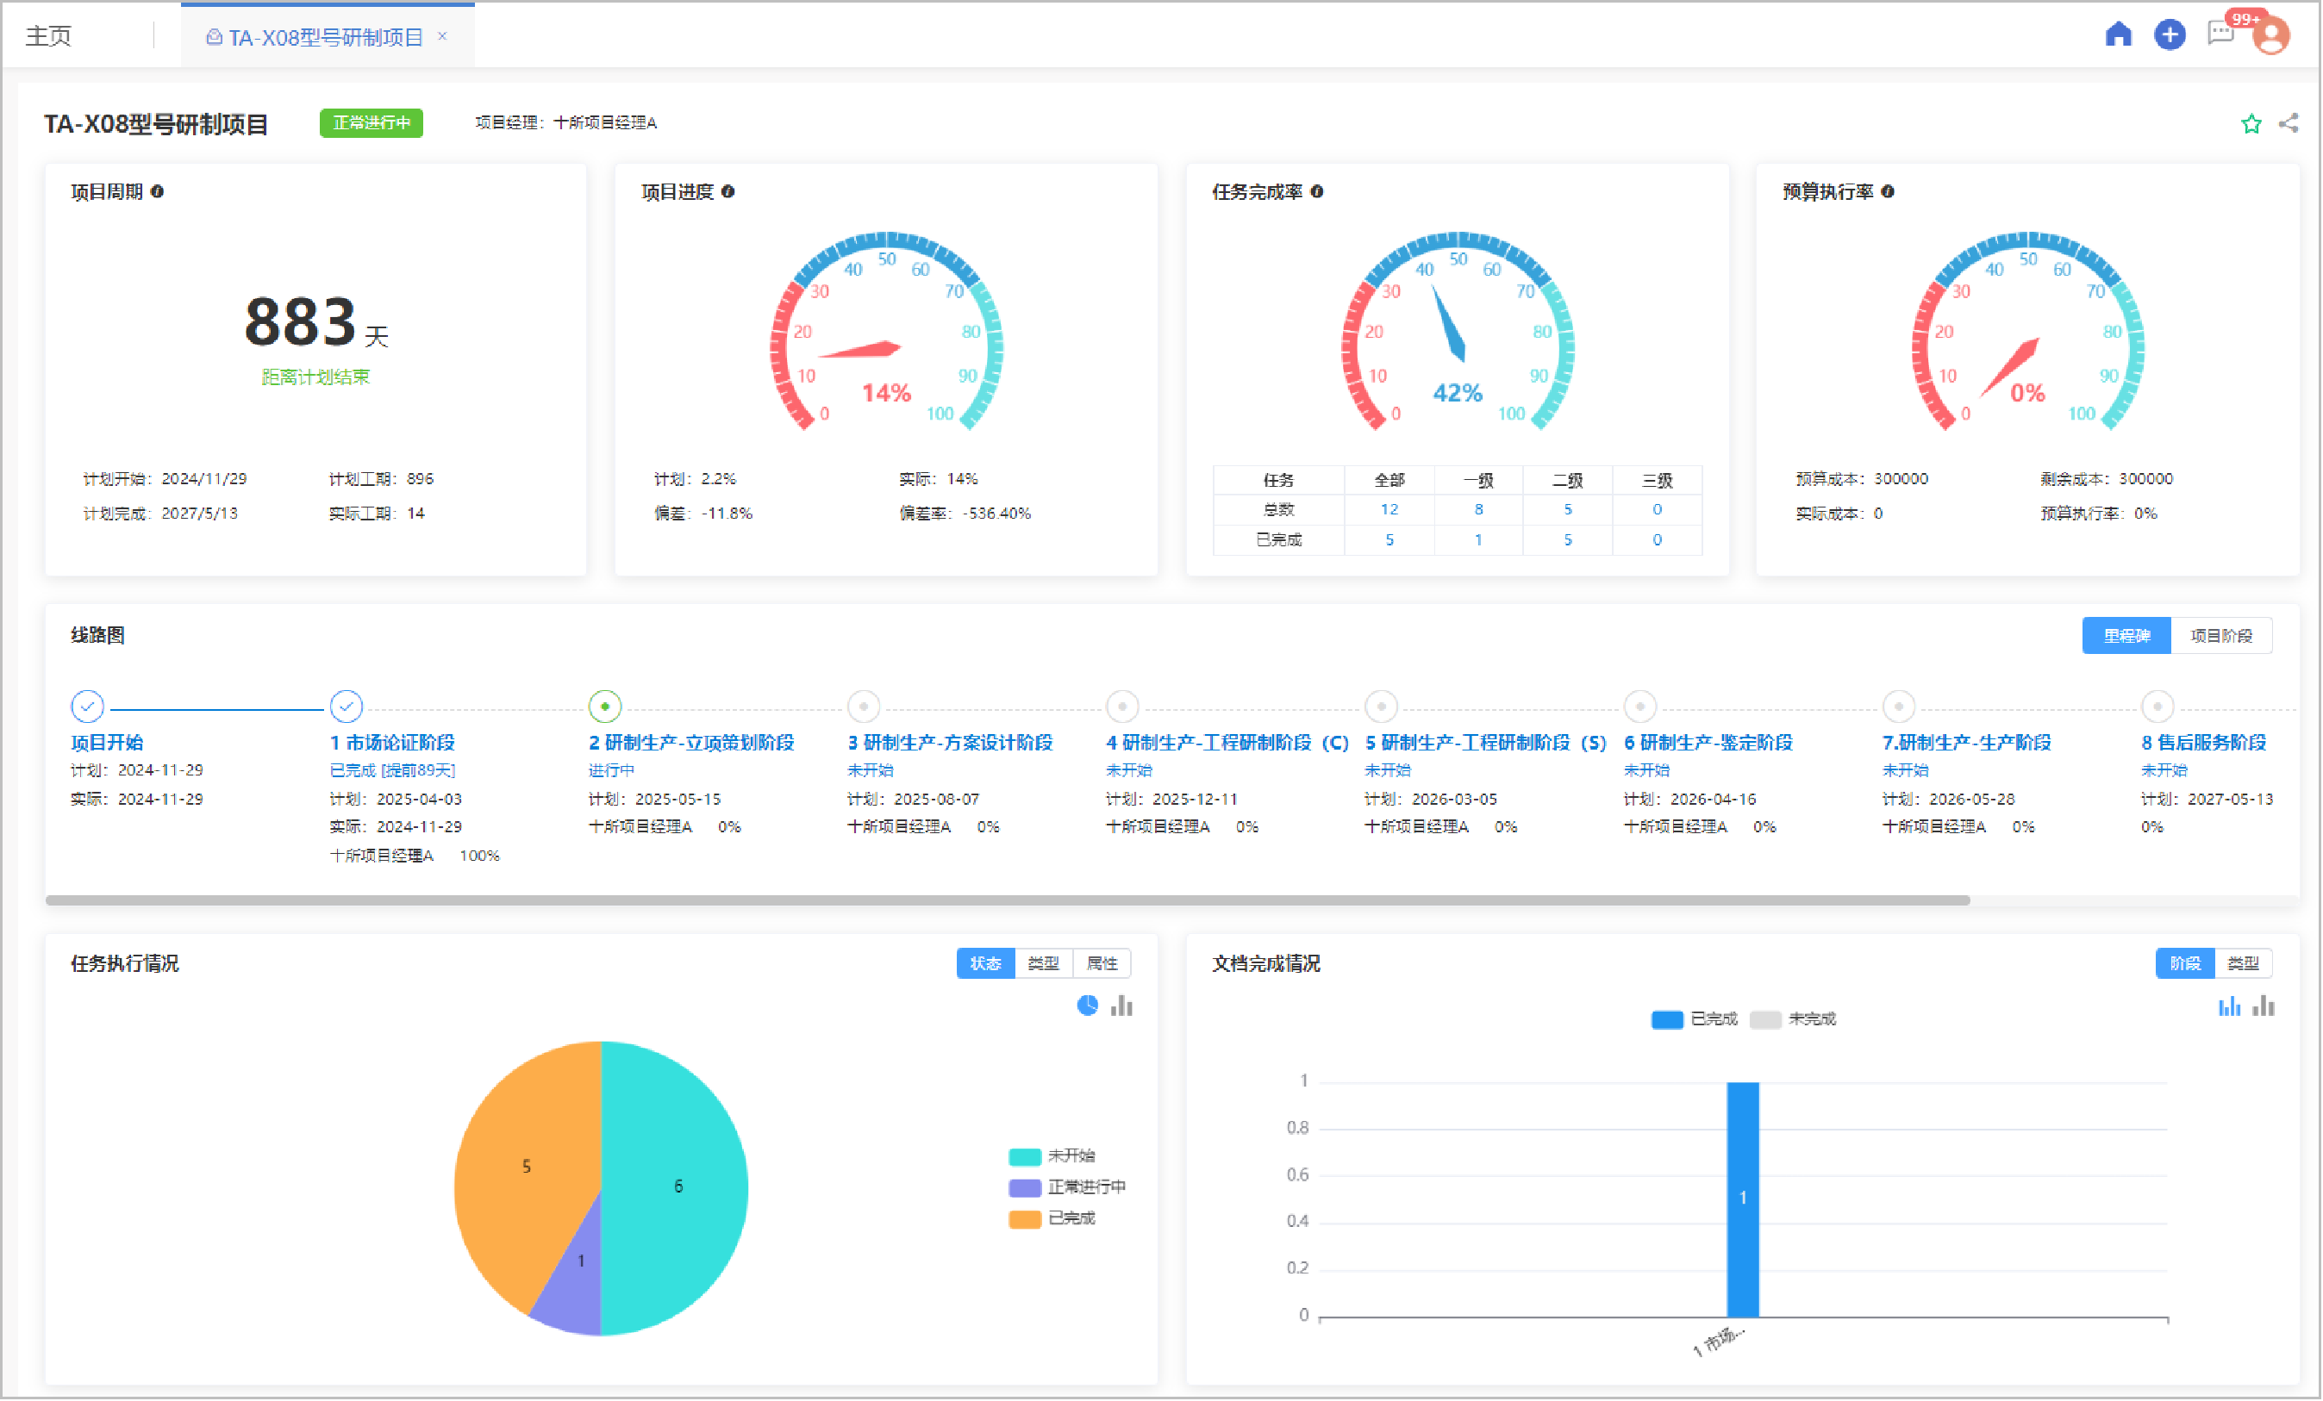Screen dimensions: 2323x1401
Task: Go to the 主页 tab
Action: click(x=49, y=36)
